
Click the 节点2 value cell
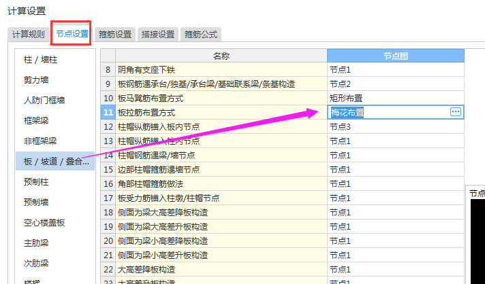tap(396, 84)
